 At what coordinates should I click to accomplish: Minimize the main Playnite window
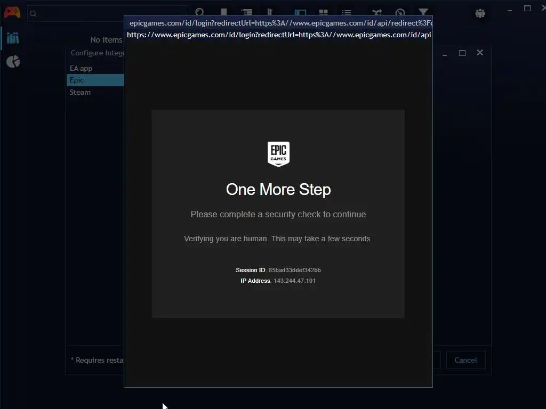(x=509, y=11)
